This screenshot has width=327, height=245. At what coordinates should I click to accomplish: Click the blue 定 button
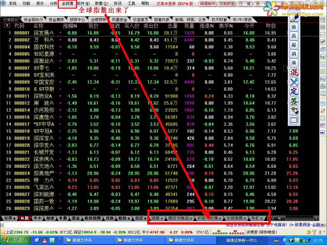tap(294, 92)
